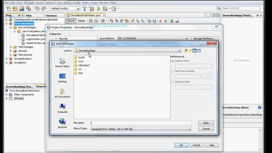This screenshot has height=153, width=272.
Task: Select the Absolute Path radio button
Action: coord(173,82)
